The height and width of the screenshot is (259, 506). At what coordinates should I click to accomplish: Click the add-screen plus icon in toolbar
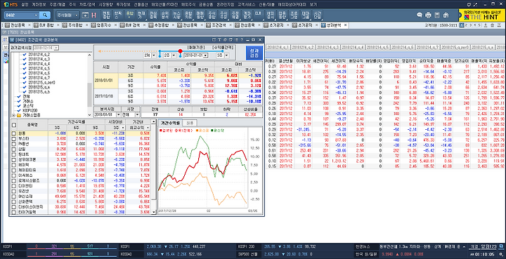click(x=85, y=15)
